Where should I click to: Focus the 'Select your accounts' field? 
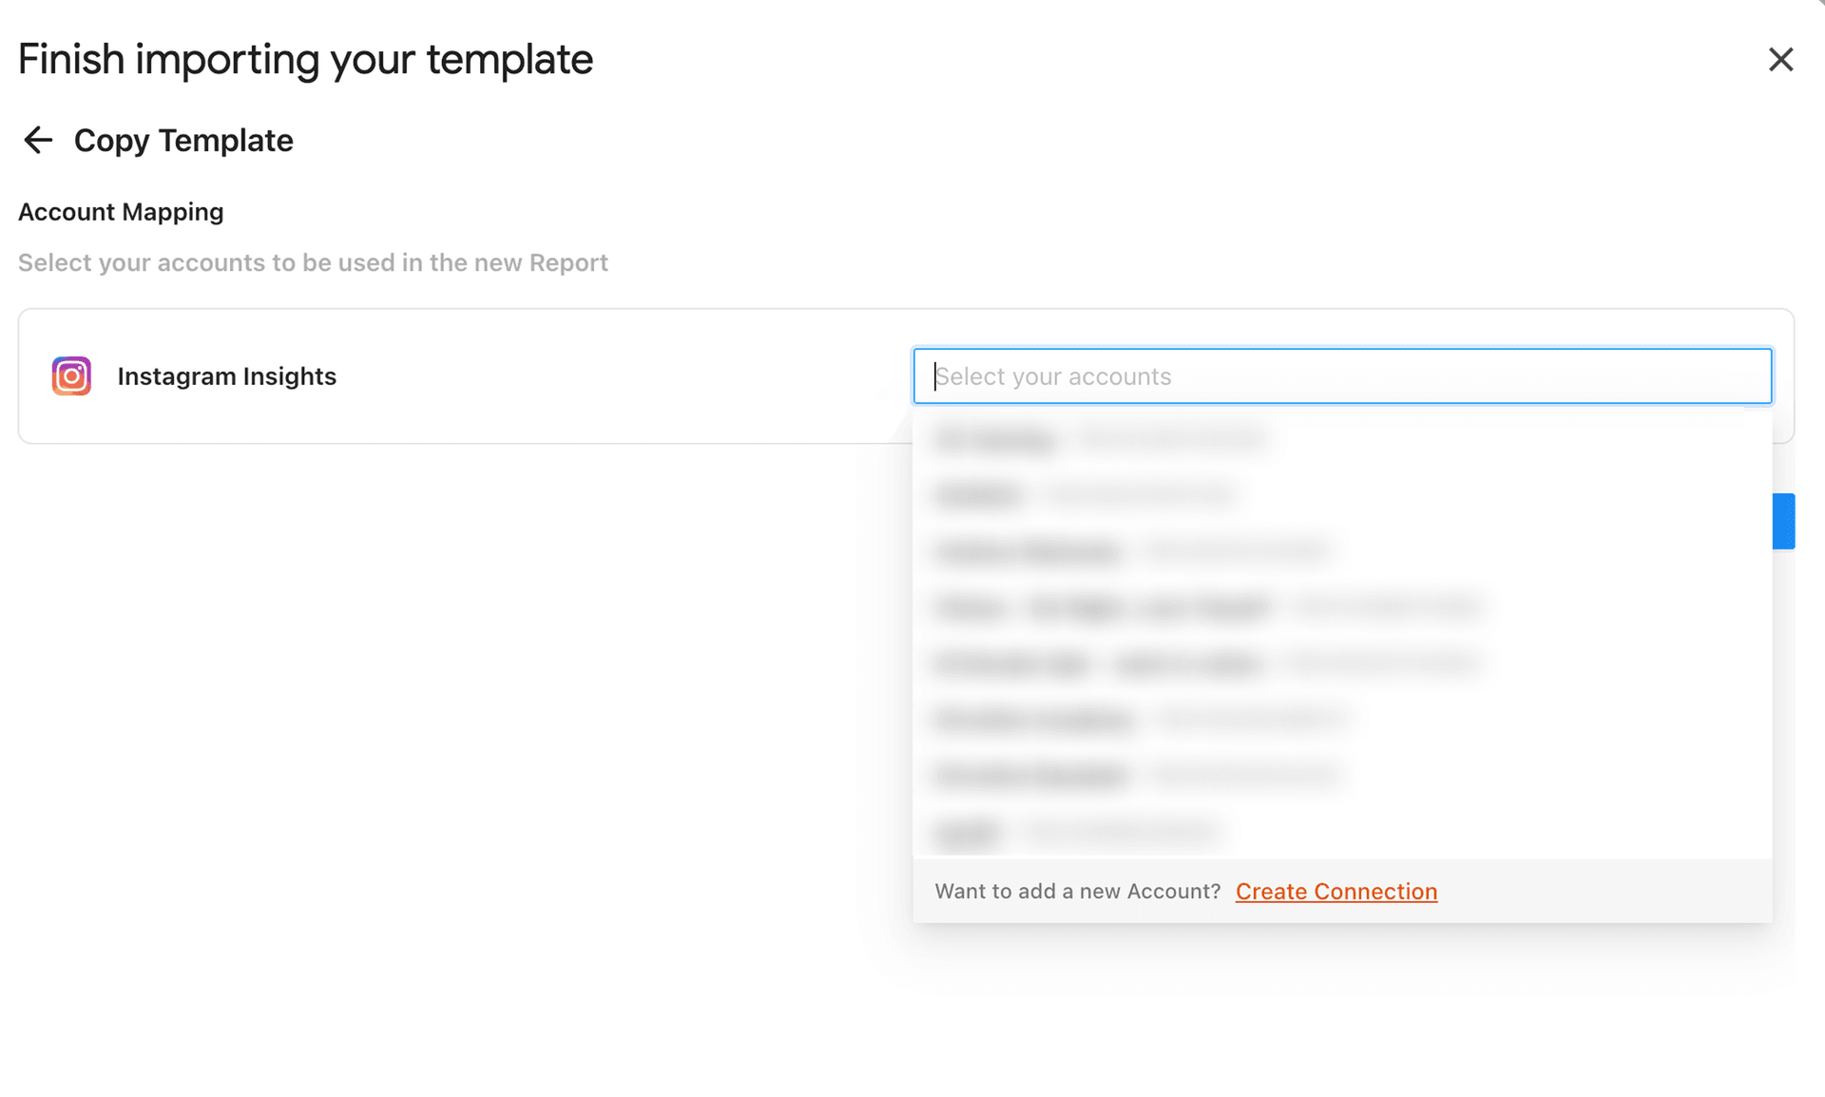point(1342,375)
